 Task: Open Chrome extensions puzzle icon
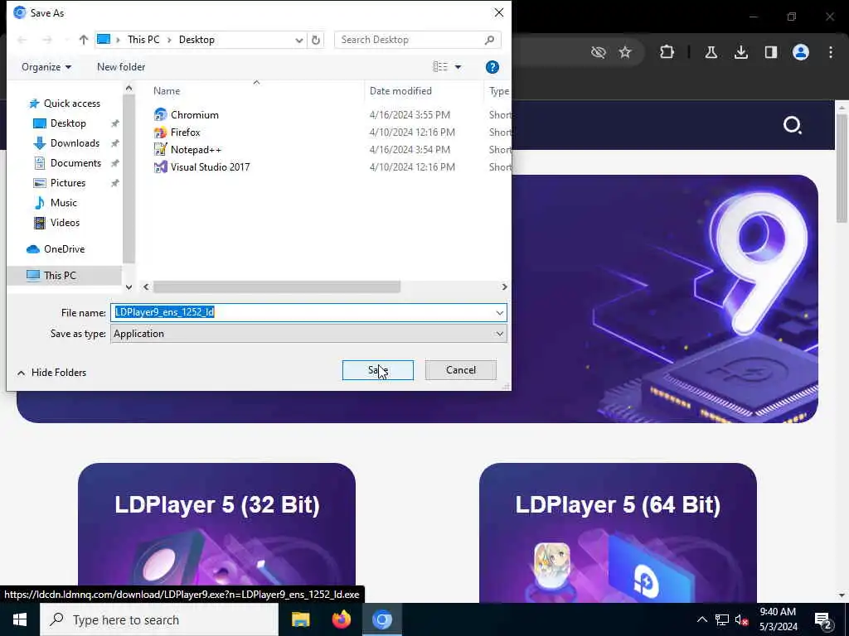667,52
